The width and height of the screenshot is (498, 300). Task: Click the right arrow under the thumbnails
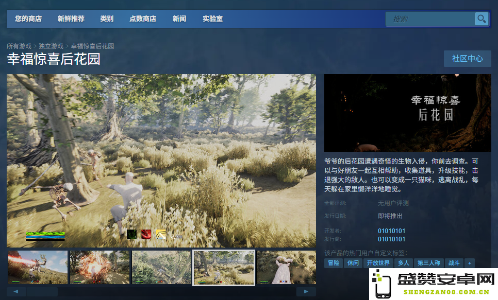pos(306,291)
